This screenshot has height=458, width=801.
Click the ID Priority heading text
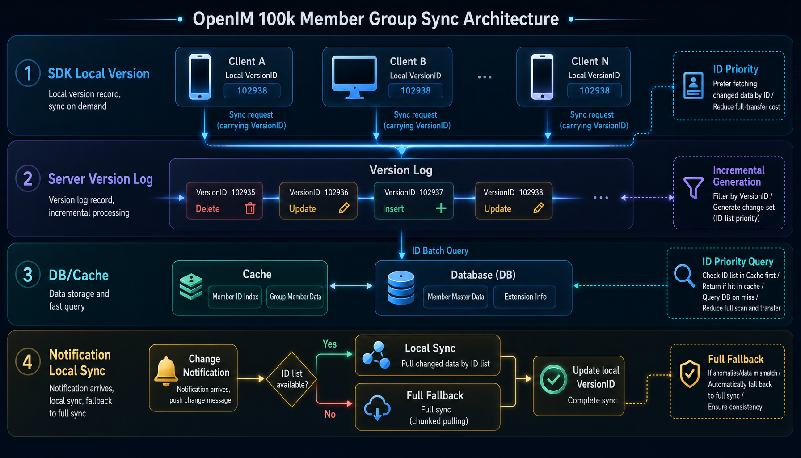point(735,69)
